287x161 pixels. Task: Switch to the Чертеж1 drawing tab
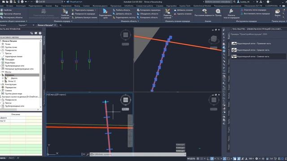click(23, 25)
